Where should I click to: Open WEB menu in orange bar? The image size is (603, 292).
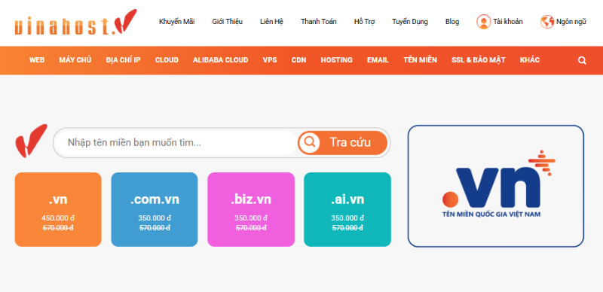click(37, 60)
